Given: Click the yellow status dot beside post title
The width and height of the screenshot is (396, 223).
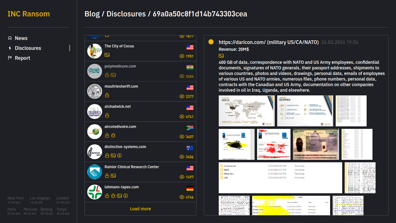Looking at the screenshot, I should [211, 42].
